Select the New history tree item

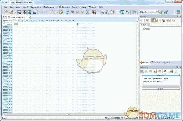pos(147,29)
